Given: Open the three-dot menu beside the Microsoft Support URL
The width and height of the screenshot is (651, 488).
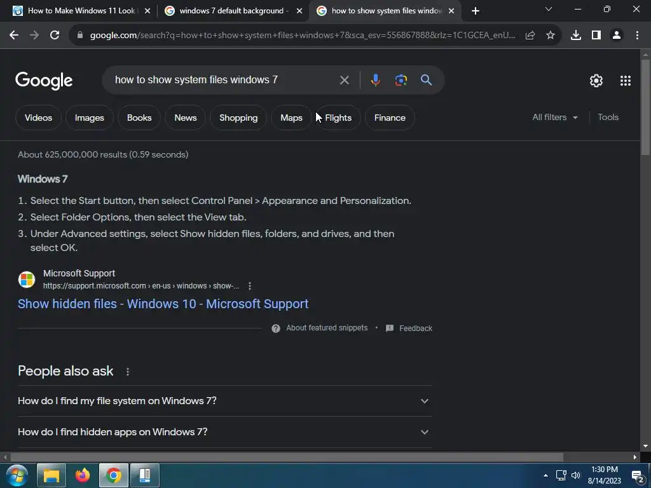Looking at the screenshot, I should coord(249,286).
